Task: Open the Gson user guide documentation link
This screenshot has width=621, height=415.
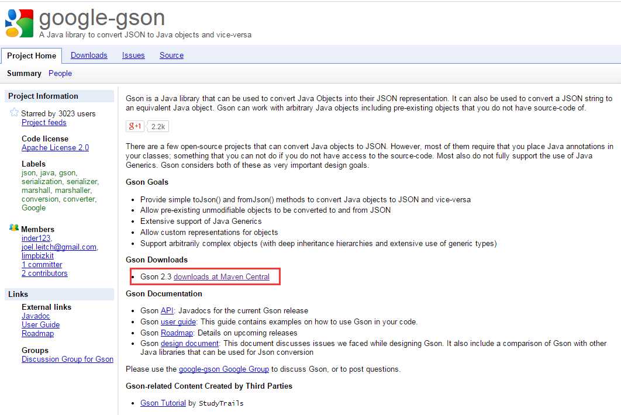Action: (178, 321)
